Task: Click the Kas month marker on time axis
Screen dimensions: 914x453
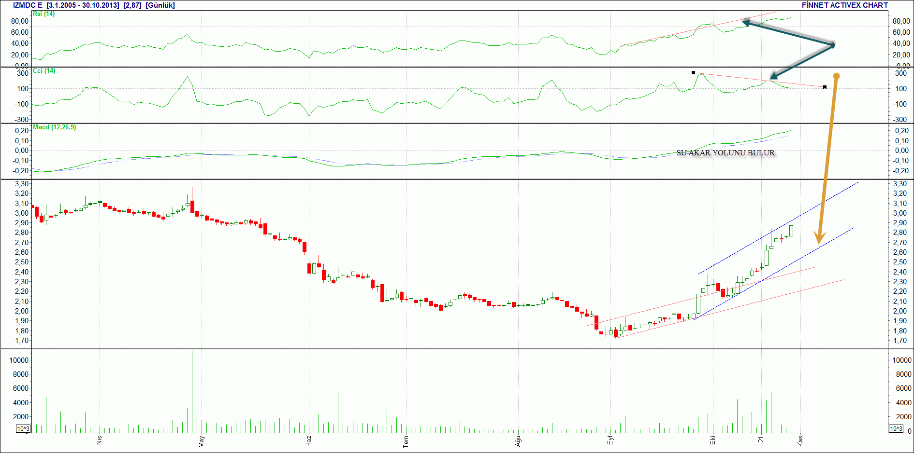Action: point(800,440)
